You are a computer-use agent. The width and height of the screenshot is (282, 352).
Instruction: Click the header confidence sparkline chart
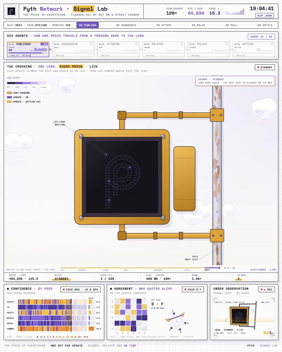[x=235, y=11]
